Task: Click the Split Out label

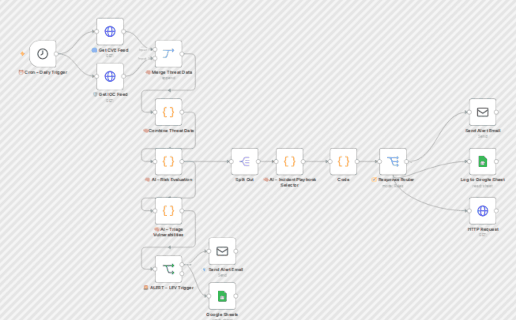Action: tap(245, 180)
